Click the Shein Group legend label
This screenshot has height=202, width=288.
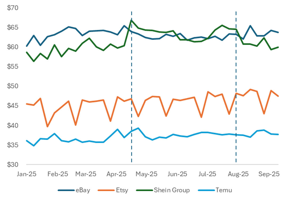click(172, 190)
